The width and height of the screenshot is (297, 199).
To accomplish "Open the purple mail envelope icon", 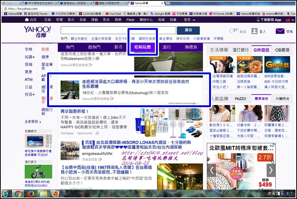I will pos(280,31).
